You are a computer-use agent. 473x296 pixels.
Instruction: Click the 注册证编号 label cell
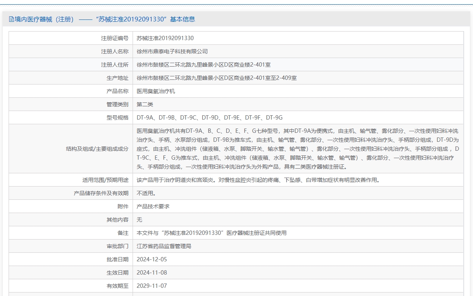[71, 38]
